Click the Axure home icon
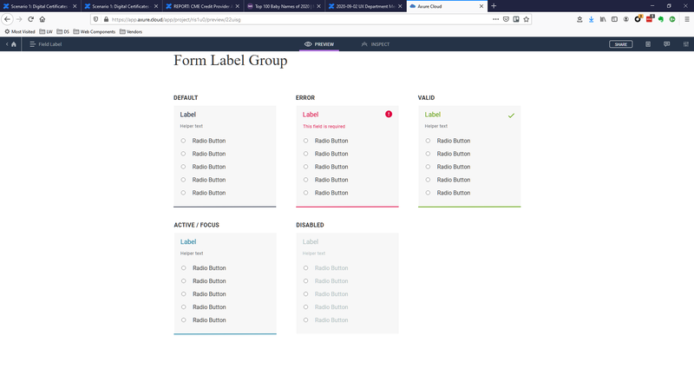The image size is (694, 376). pyautogui.click(x=14, y=44)
